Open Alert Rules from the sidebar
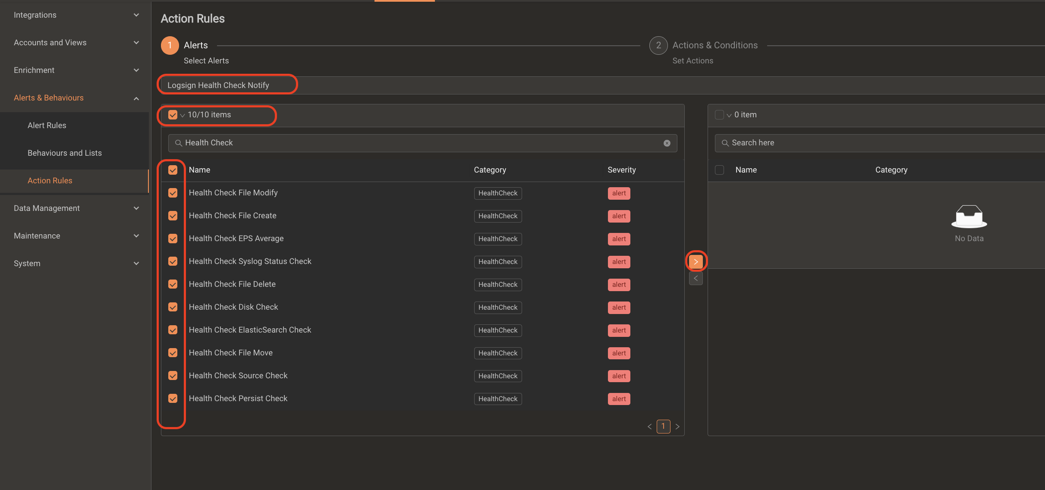 click(x=47, y=125)
